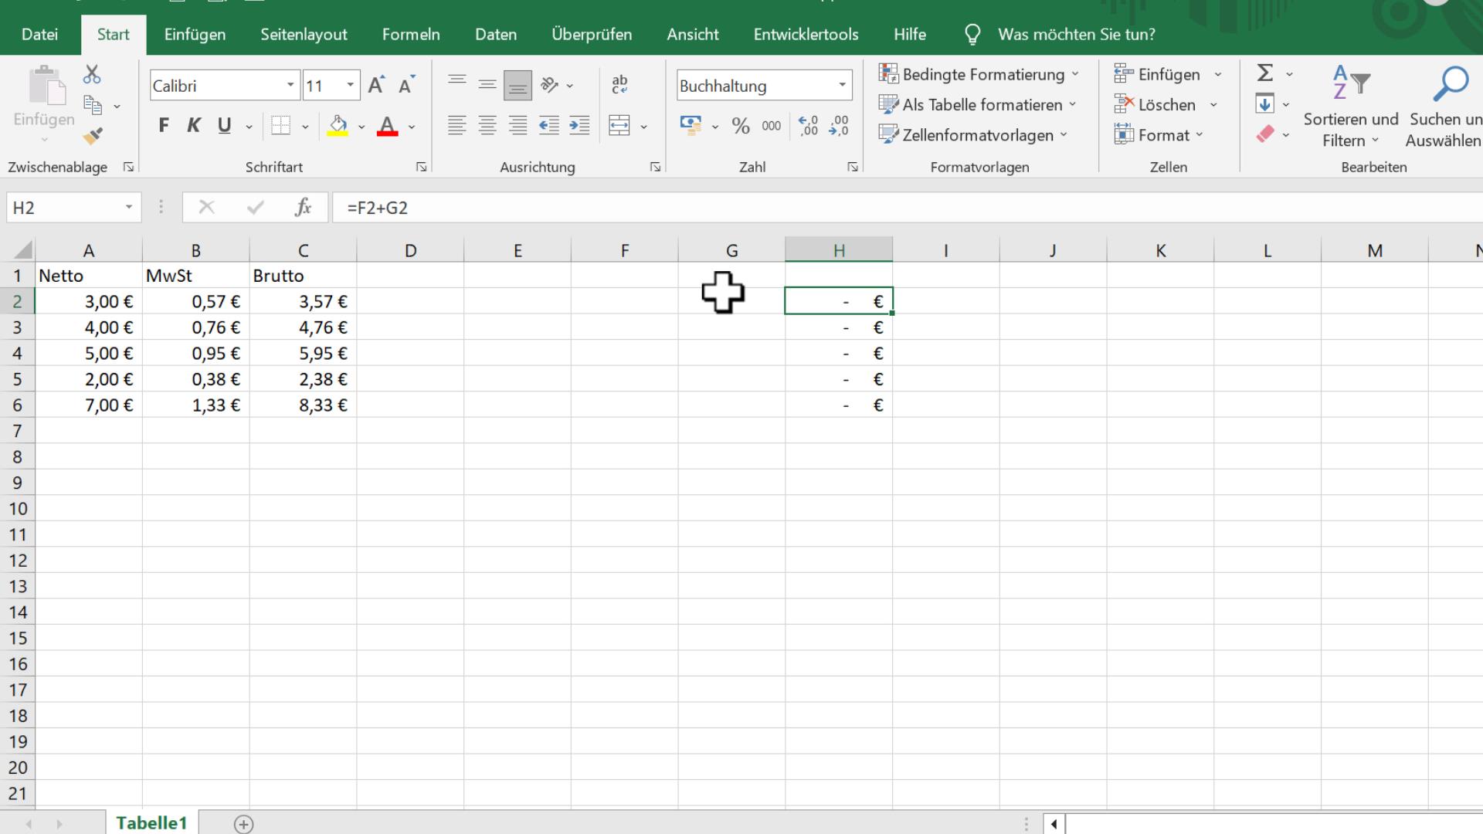This screenshot has height=834, width=1483.
Task: Click the AutoSum sigma icon
Action: [x=1264, y=73]
